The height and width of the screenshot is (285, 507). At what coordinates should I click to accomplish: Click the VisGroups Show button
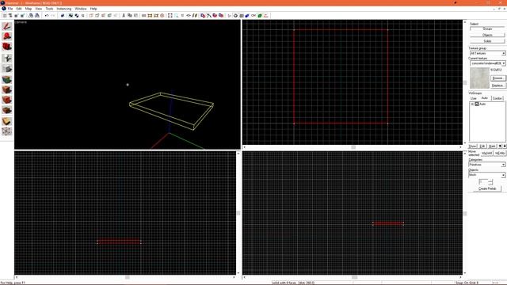tap(473, 146)
